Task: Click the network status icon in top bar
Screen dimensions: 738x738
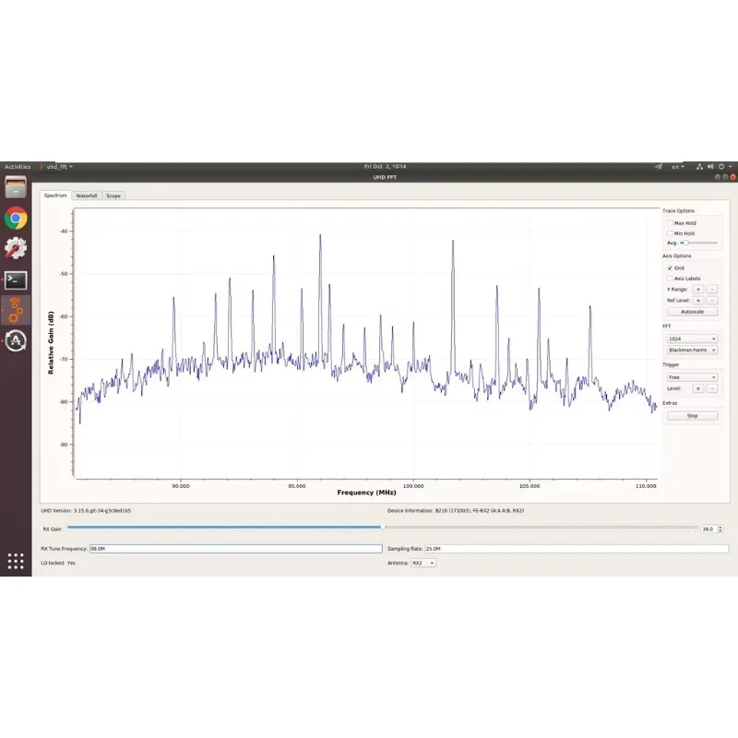Action: point(700,167)
